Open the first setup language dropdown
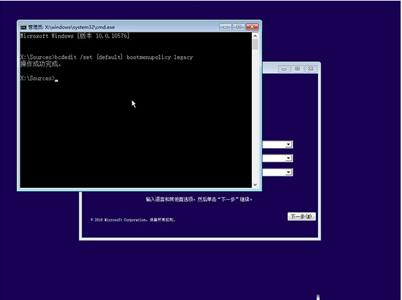The width and height of the screenshot is (402, 300). [288, 144]
